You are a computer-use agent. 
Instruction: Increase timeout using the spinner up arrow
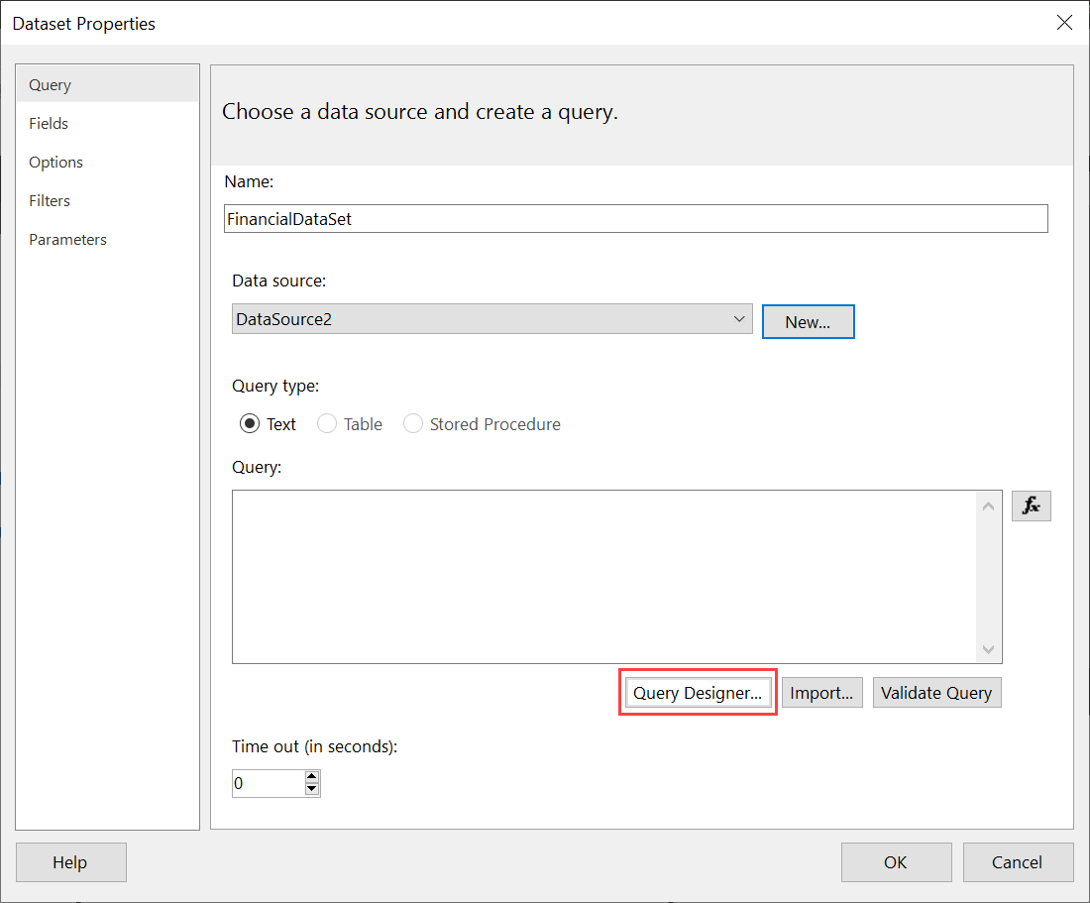pyautogui.click(x=312, y=777)
